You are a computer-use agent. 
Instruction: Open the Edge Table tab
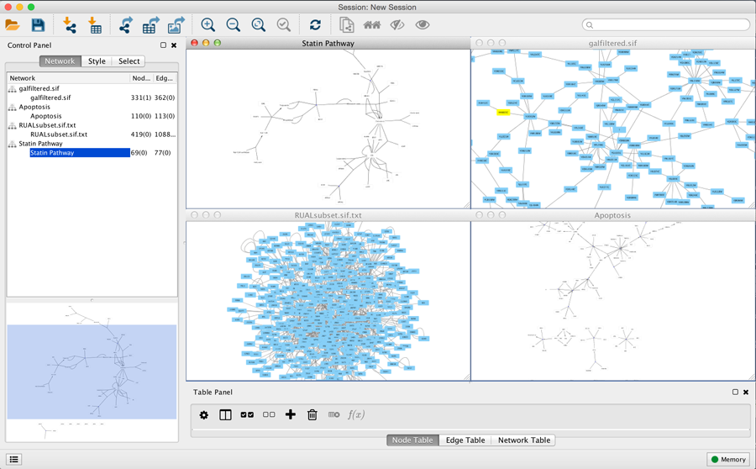[x=465, y=440]
